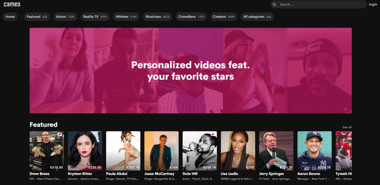The image size is (380, 185).
Task: Browse the Reality TV category
Action: point(95,17)
